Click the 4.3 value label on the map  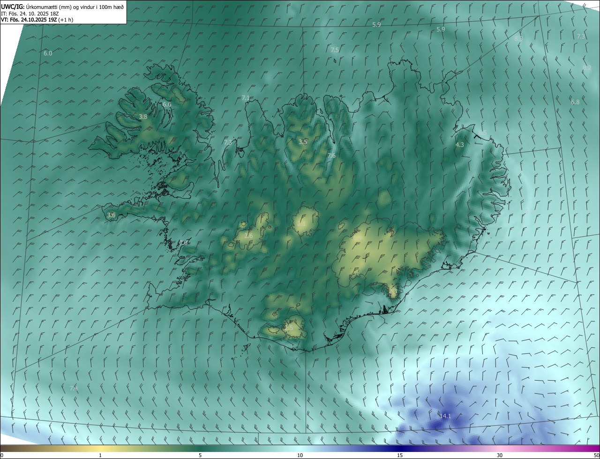click(x=459, y=145)
